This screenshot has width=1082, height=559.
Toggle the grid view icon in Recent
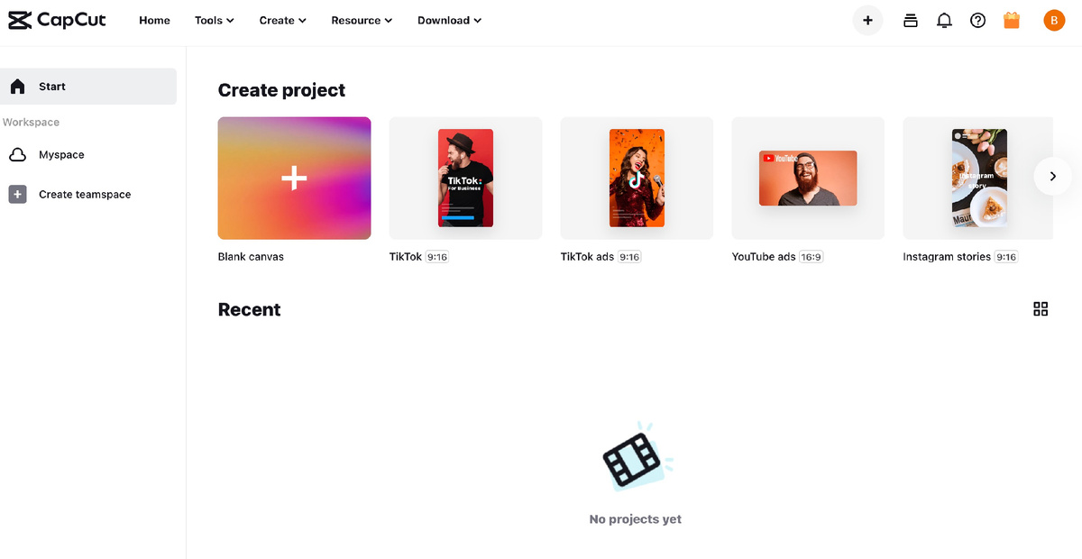[1041, 309]
